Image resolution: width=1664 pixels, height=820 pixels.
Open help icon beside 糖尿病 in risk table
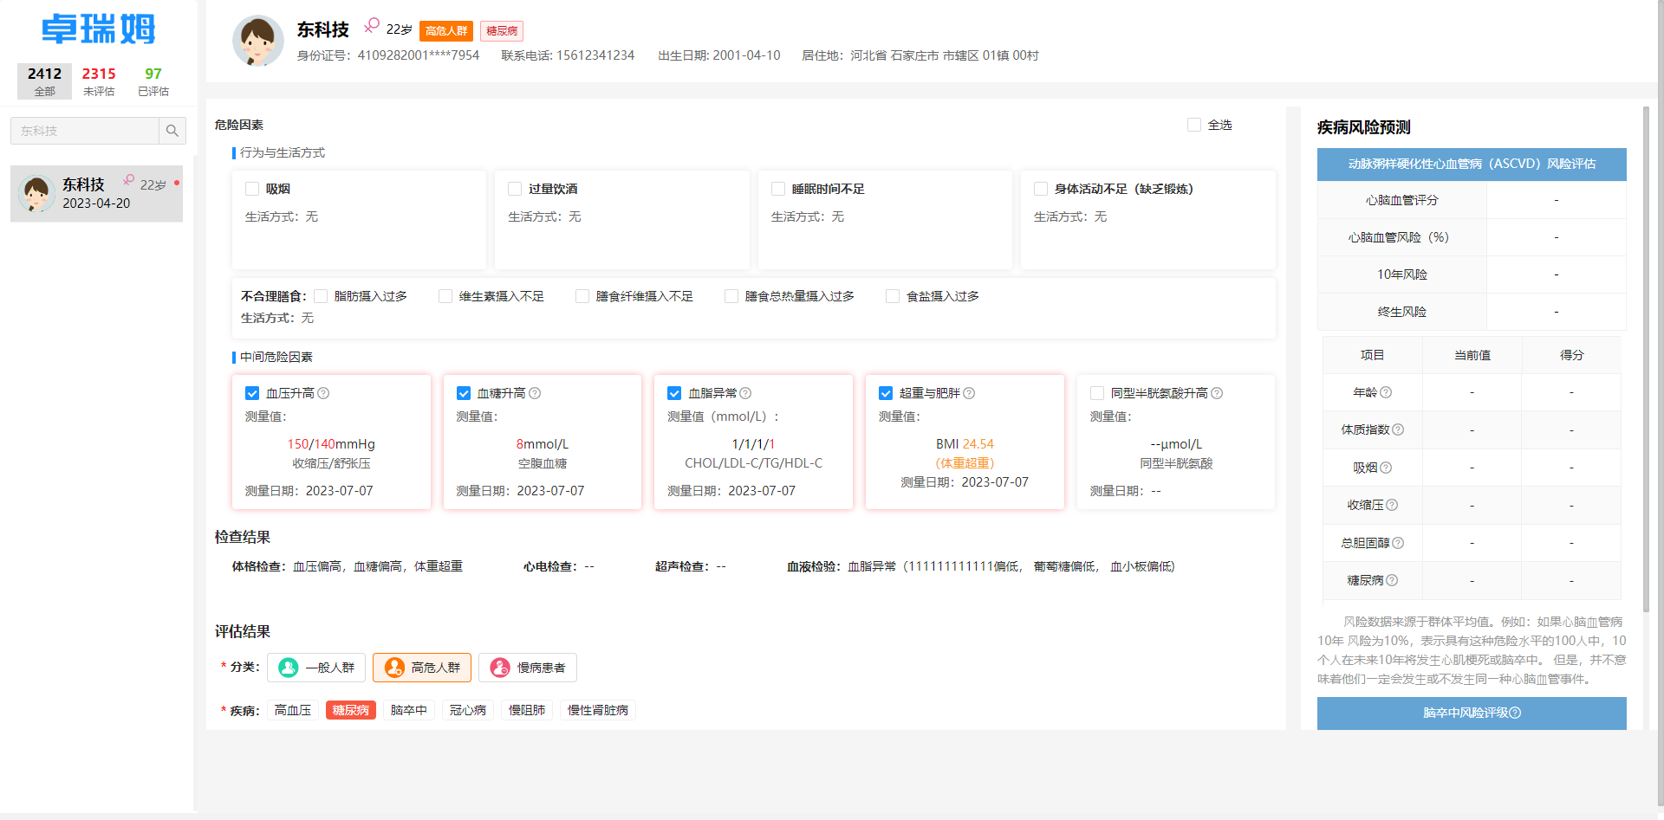pyautogui.click(x=1393, y=580)
